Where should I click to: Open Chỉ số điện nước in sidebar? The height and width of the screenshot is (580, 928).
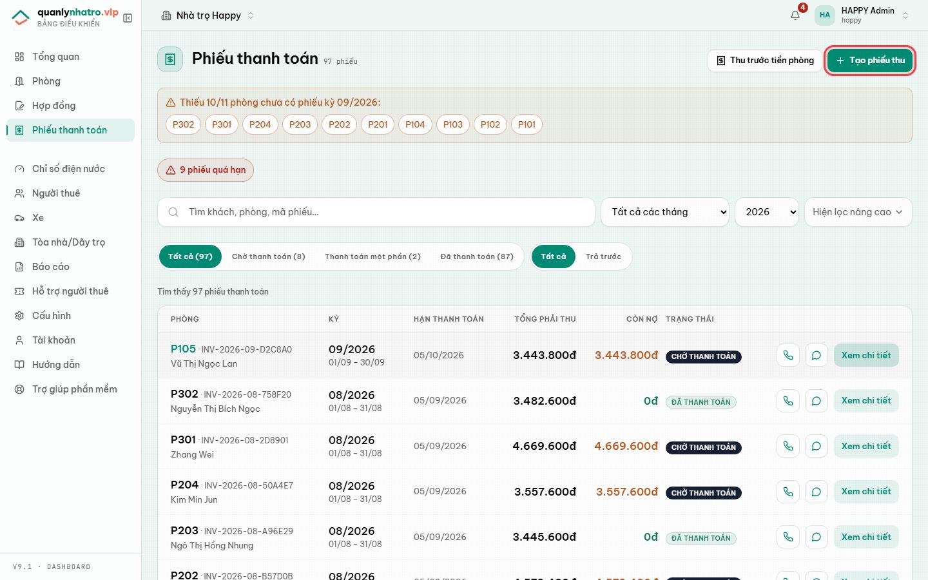[70, 169]
